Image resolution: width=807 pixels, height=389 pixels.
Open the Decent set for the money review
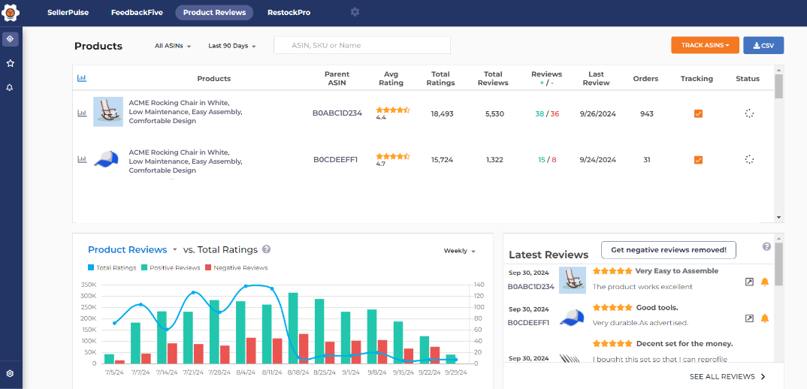685,344
